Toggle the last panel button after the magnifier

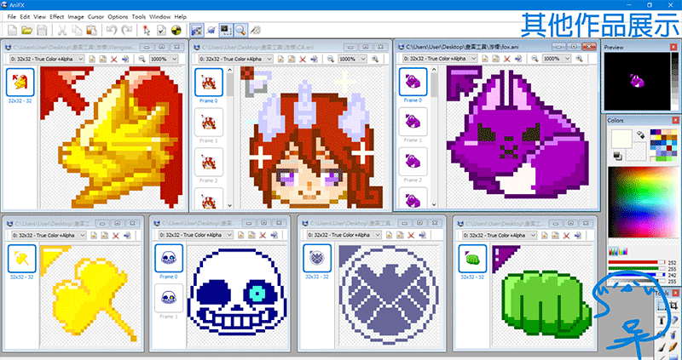[256, 30]
